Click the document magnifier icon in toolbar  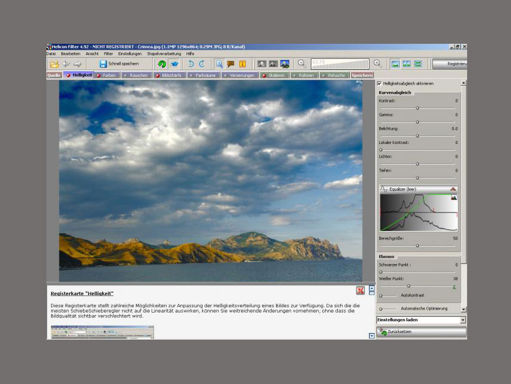pyautogui.click(x=219, y=64)
